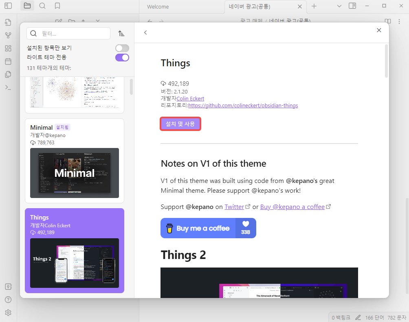409x322 pixels.
Task: Click 782 문자 character count
Action: pyautogui.click(x=397, y=318)
